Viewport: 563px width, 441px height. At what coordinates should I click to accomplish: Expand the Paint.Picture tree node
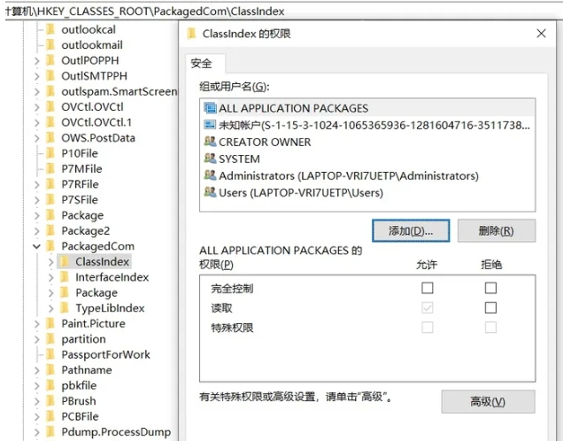[36, 323]
